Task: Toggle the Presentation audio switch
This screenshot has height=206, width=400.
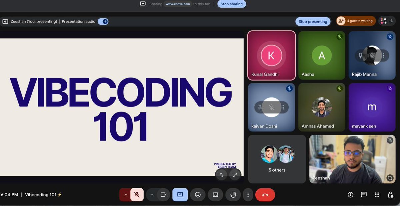Action: [x=103, y=22]
